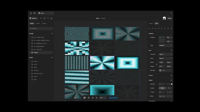Screen dimensions: 200x112
Task: Click the Width value field 1200
Action: 162,62
